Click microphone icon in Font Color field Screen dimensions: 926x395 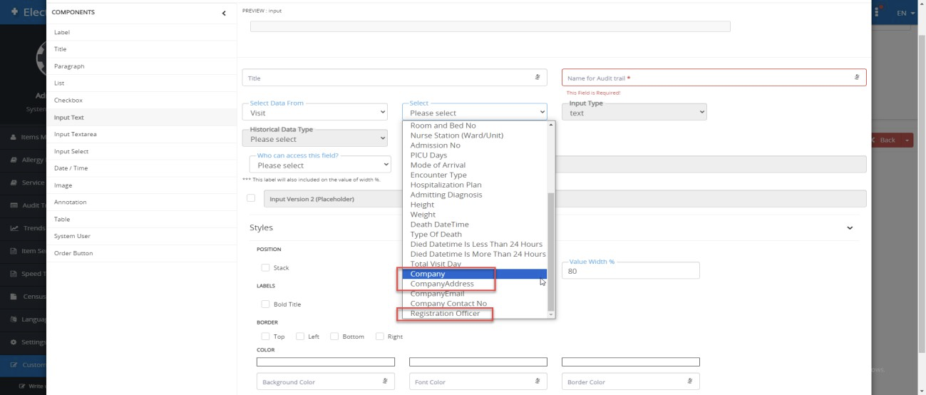[537, 381]
